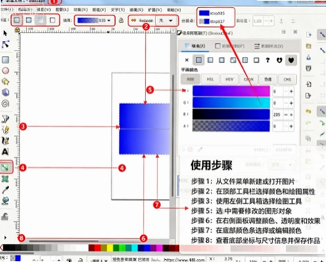Image resolution: width=326 pixels, height=262 pixels.
Task: Select the Dropper color picker tool
Action: [x=6, y=190]
